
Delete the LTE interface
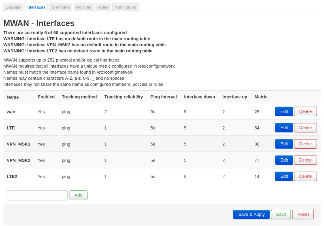point(305,128)
